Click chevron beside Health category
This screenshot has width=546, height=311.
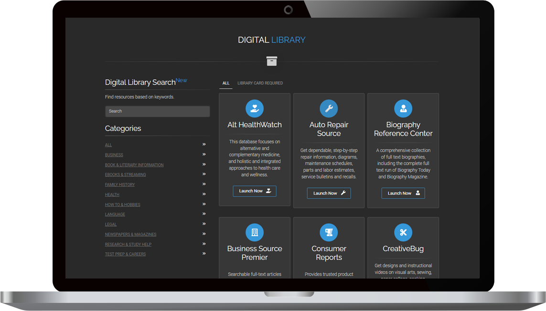pos(204,194)
